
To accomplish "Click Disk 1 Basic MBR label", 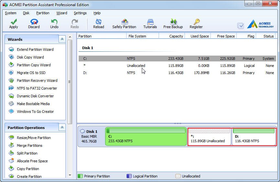I will coord(89,136).
